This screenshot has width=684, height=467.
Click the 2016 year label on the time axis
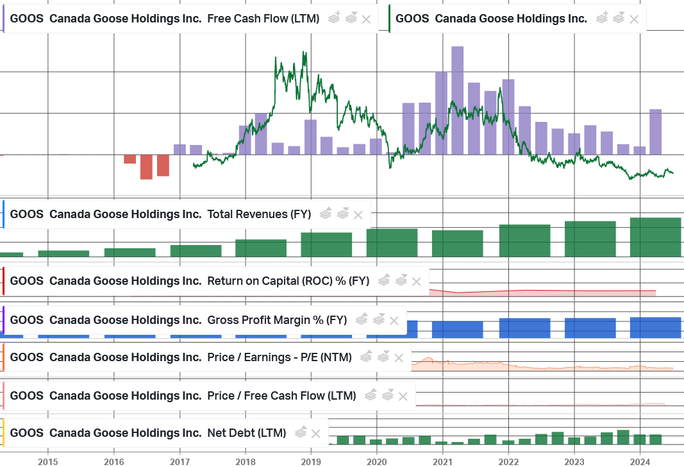(x=114, y=461)
